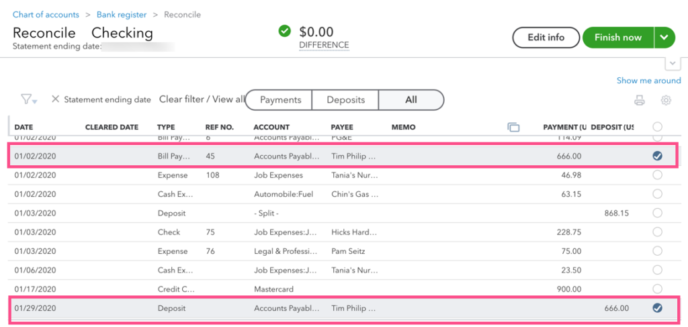Viewport: 688px width, 327px height.
Task: Open the Finish now dropdown arrow
Action: (664, 38)
